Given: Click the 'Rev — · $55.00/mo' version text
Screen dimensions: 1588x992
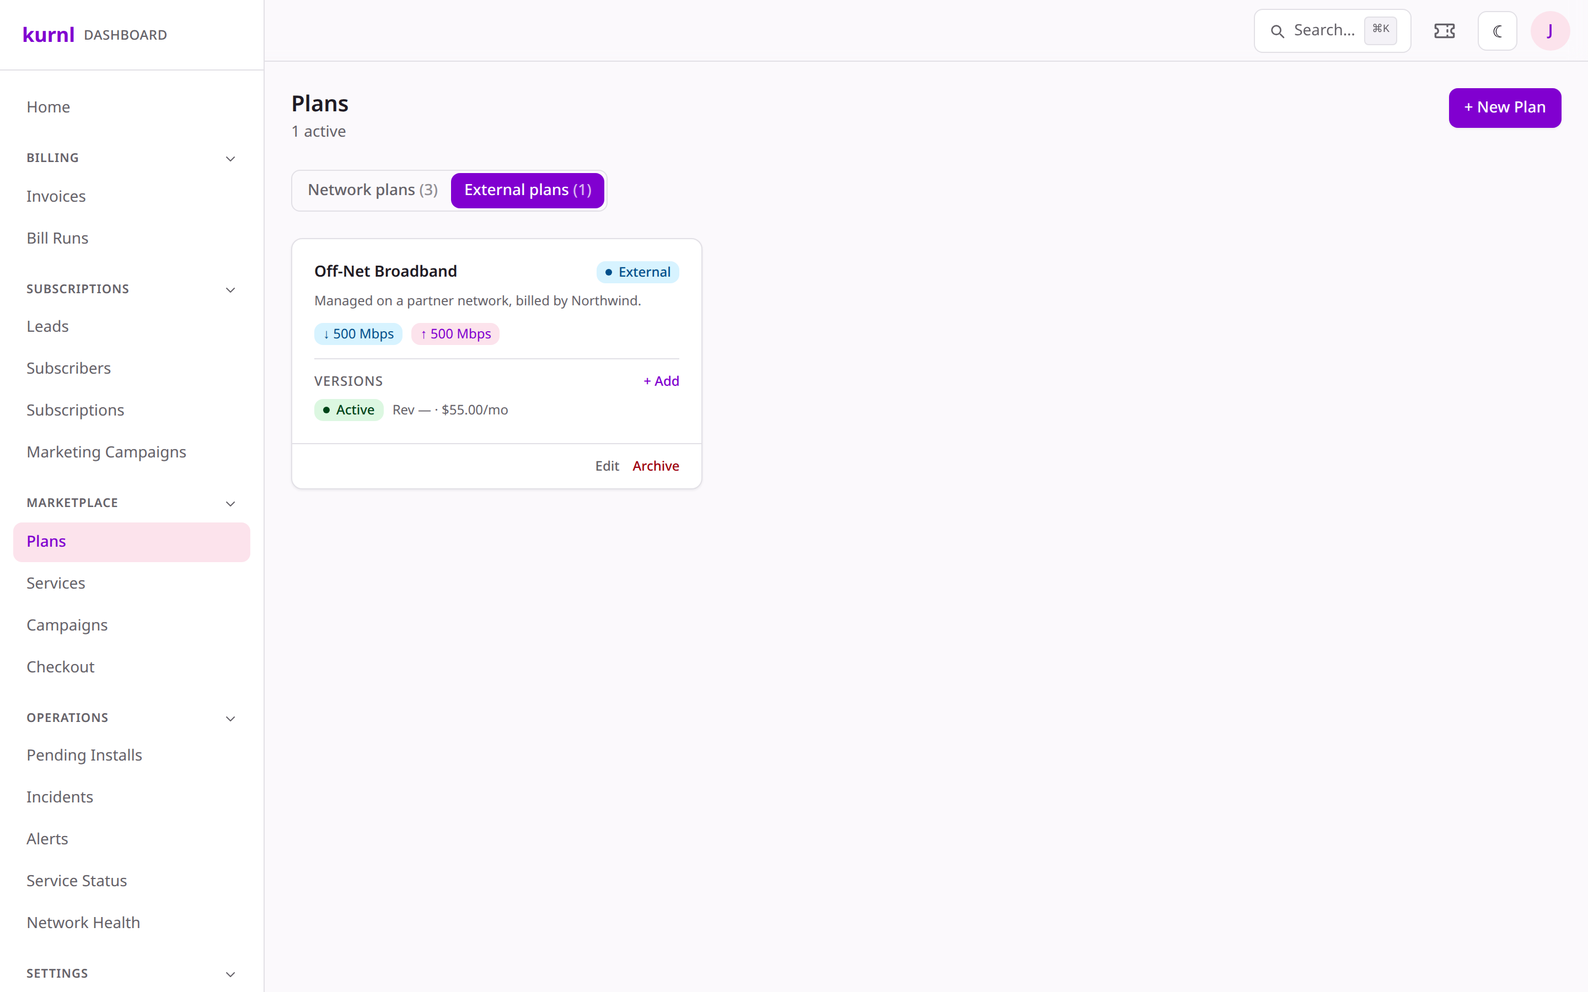Looking at the screenshot, I should pyautogui.click(x=450, y=410).
